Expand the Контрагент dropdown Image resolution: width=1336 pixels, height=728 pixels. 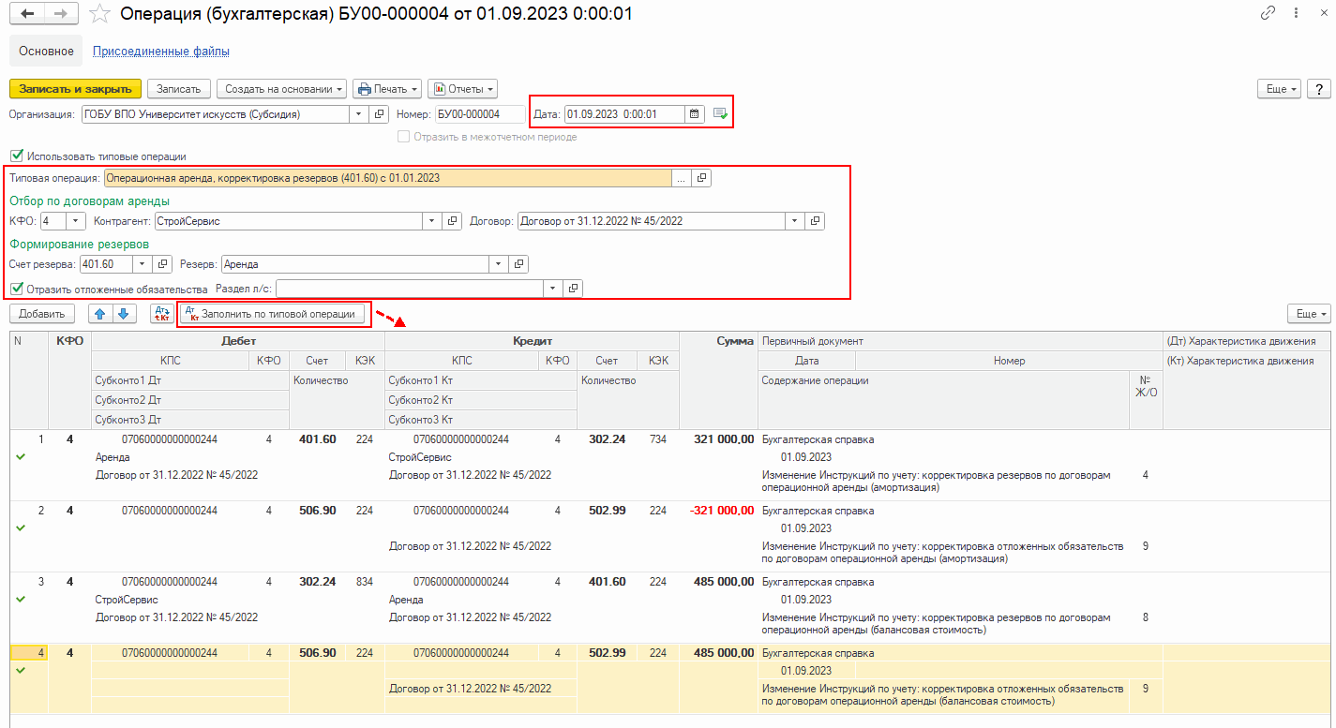(x=432, y=221)
